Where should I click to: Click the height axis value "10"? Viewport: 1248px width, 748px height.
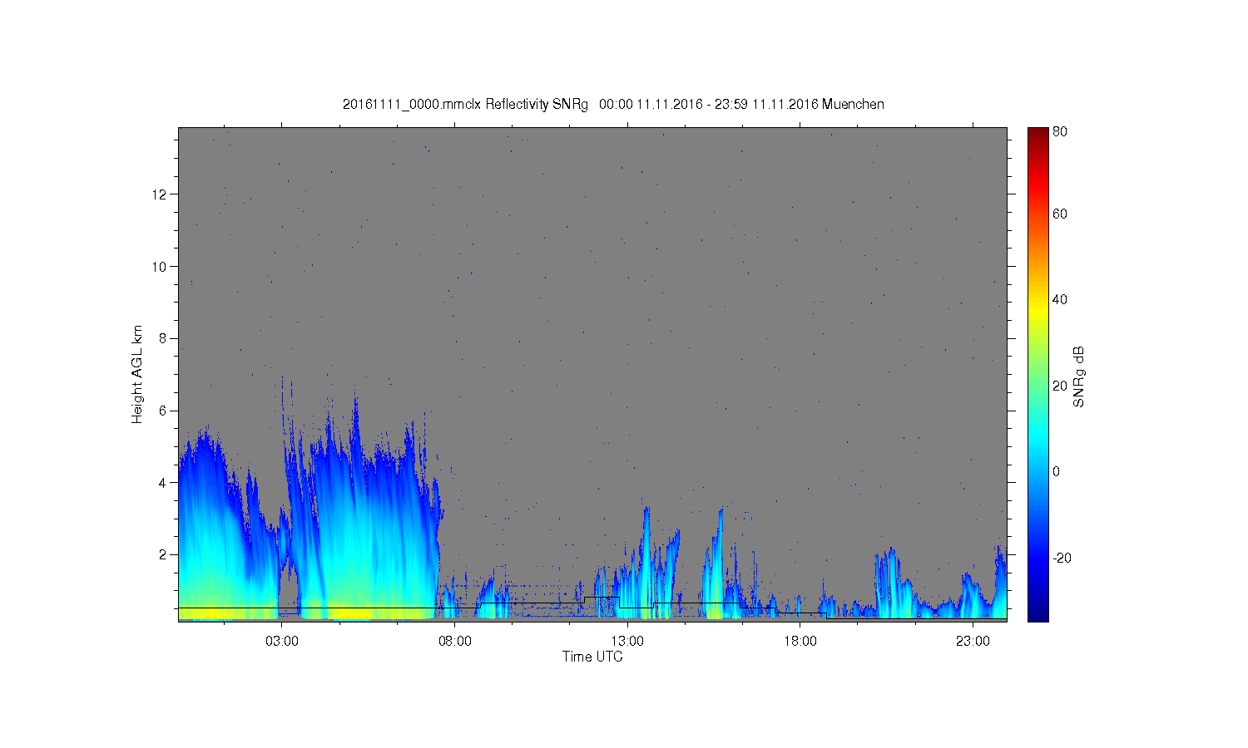pos(160,266)
